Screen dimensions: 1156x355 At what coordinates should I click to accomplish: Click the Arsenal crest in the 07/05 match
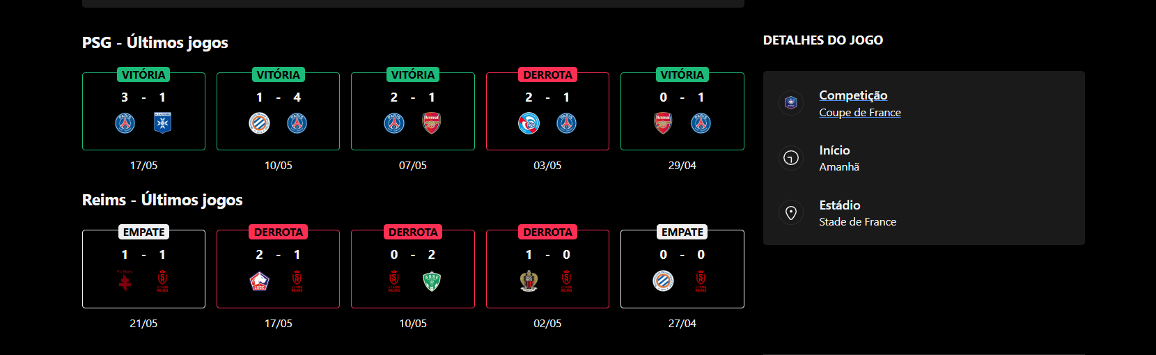(432, 123)
